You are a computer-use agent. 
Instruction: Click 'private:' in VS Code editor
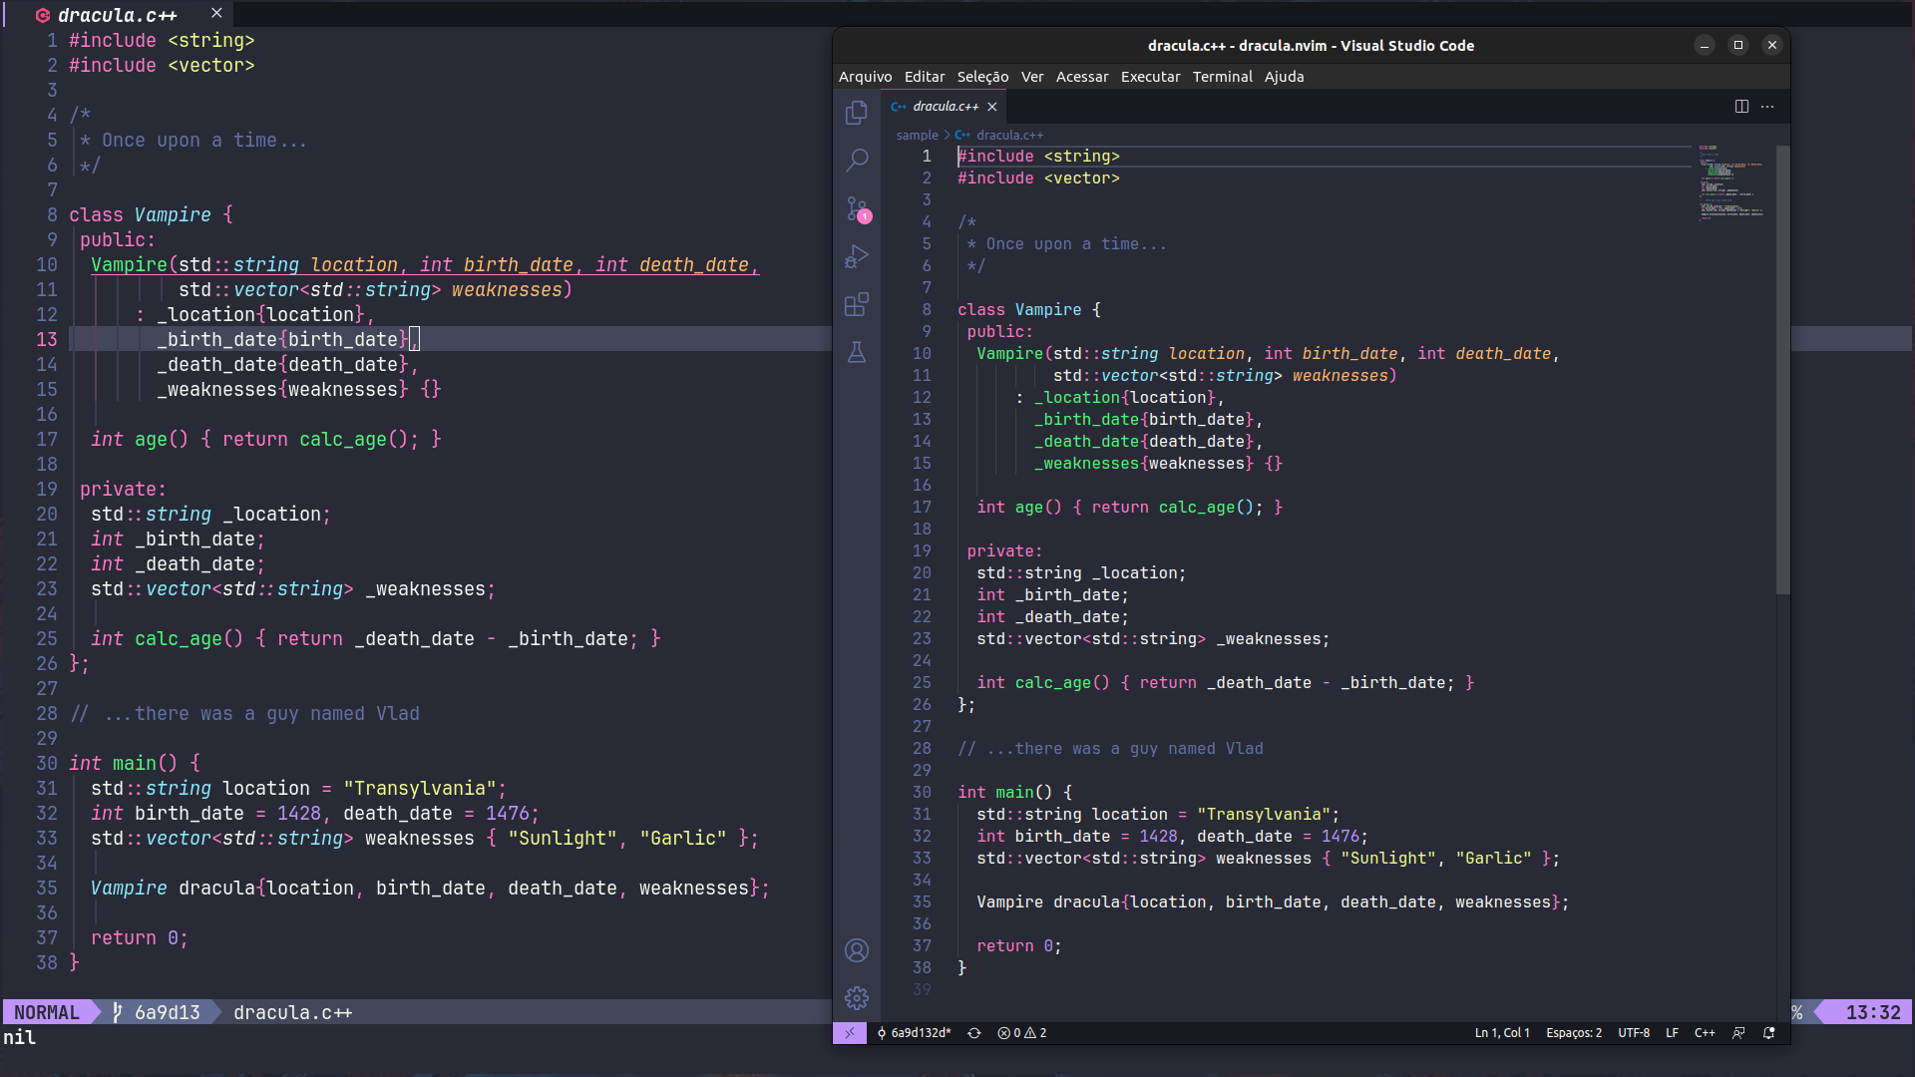click(x=1004, y=551)
